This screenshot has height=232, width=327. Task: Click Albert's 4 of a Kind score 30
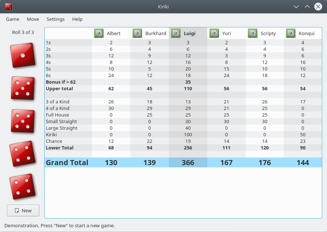coord(111,108)
